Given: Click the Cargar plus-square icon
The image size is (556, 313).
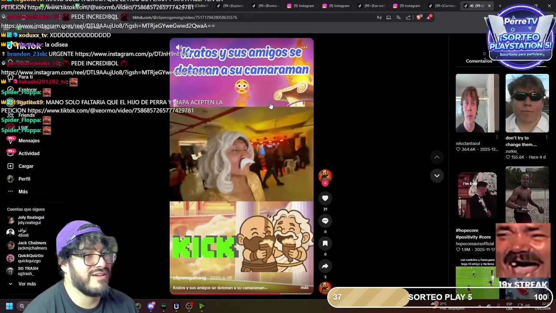Looking at the screenshot, I should [10, 166].
